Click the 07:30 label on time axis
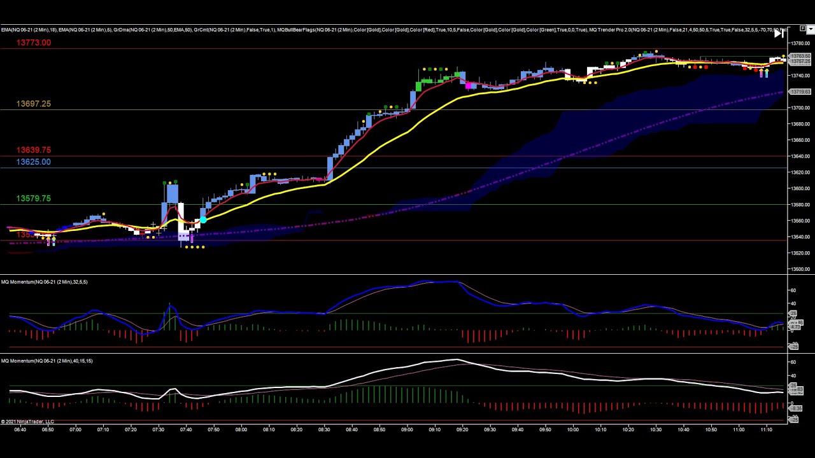The height and width of the screenshot is (458, 815). (158, 429)
